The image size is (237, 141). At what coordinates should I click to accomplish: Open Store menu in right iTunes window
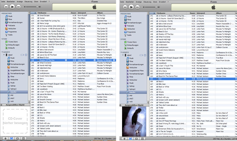pos(155,2)
